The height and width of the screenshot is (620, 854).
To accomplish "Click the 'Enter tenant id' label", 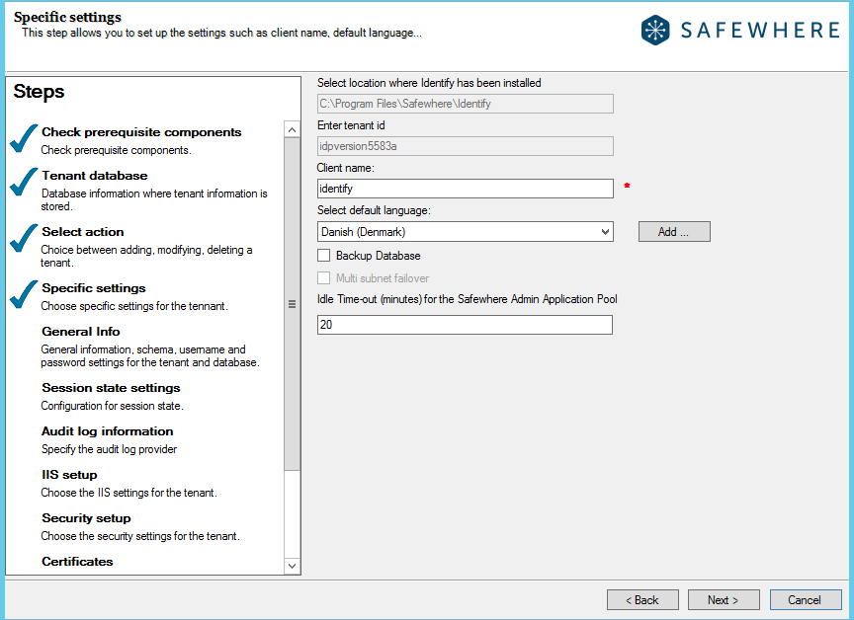I will [351, 125].
